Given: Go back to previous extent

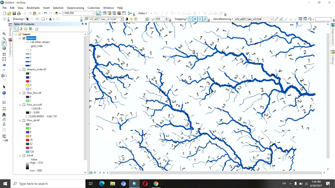Looking at the screenshot, I should click(x=4, y=65).
